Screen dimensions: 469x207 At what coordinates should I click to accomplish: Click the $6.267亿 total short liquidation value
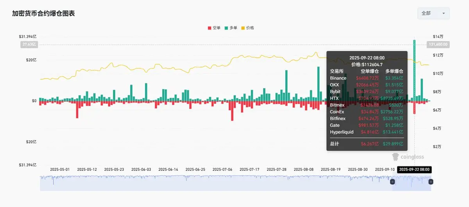pos(369,144)
